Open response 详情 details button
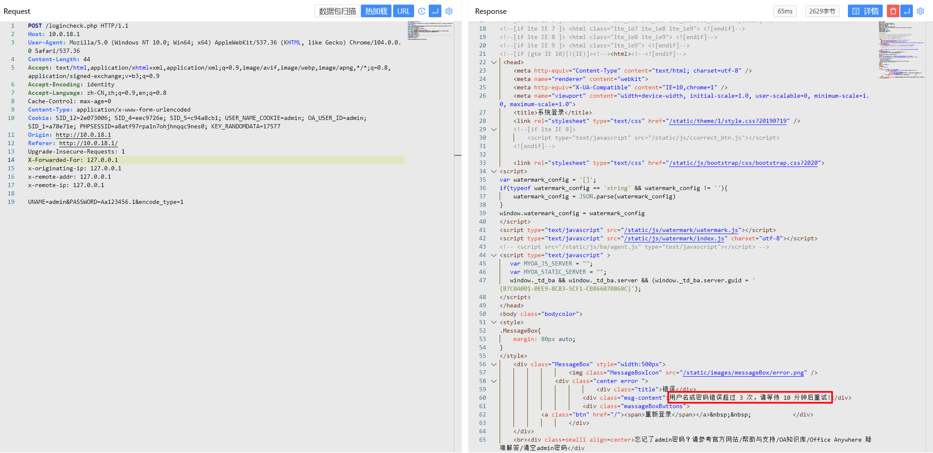Viewport: 933px width, 453px height. click(865, 11)
